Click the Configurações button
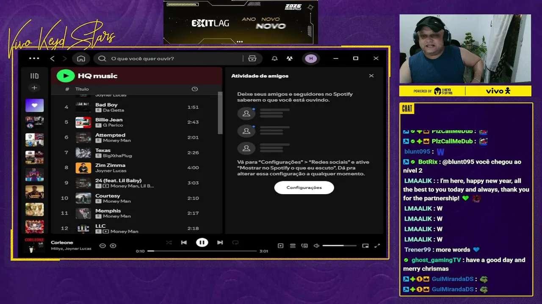The image size is (542, 304). (x=304, y=187)
